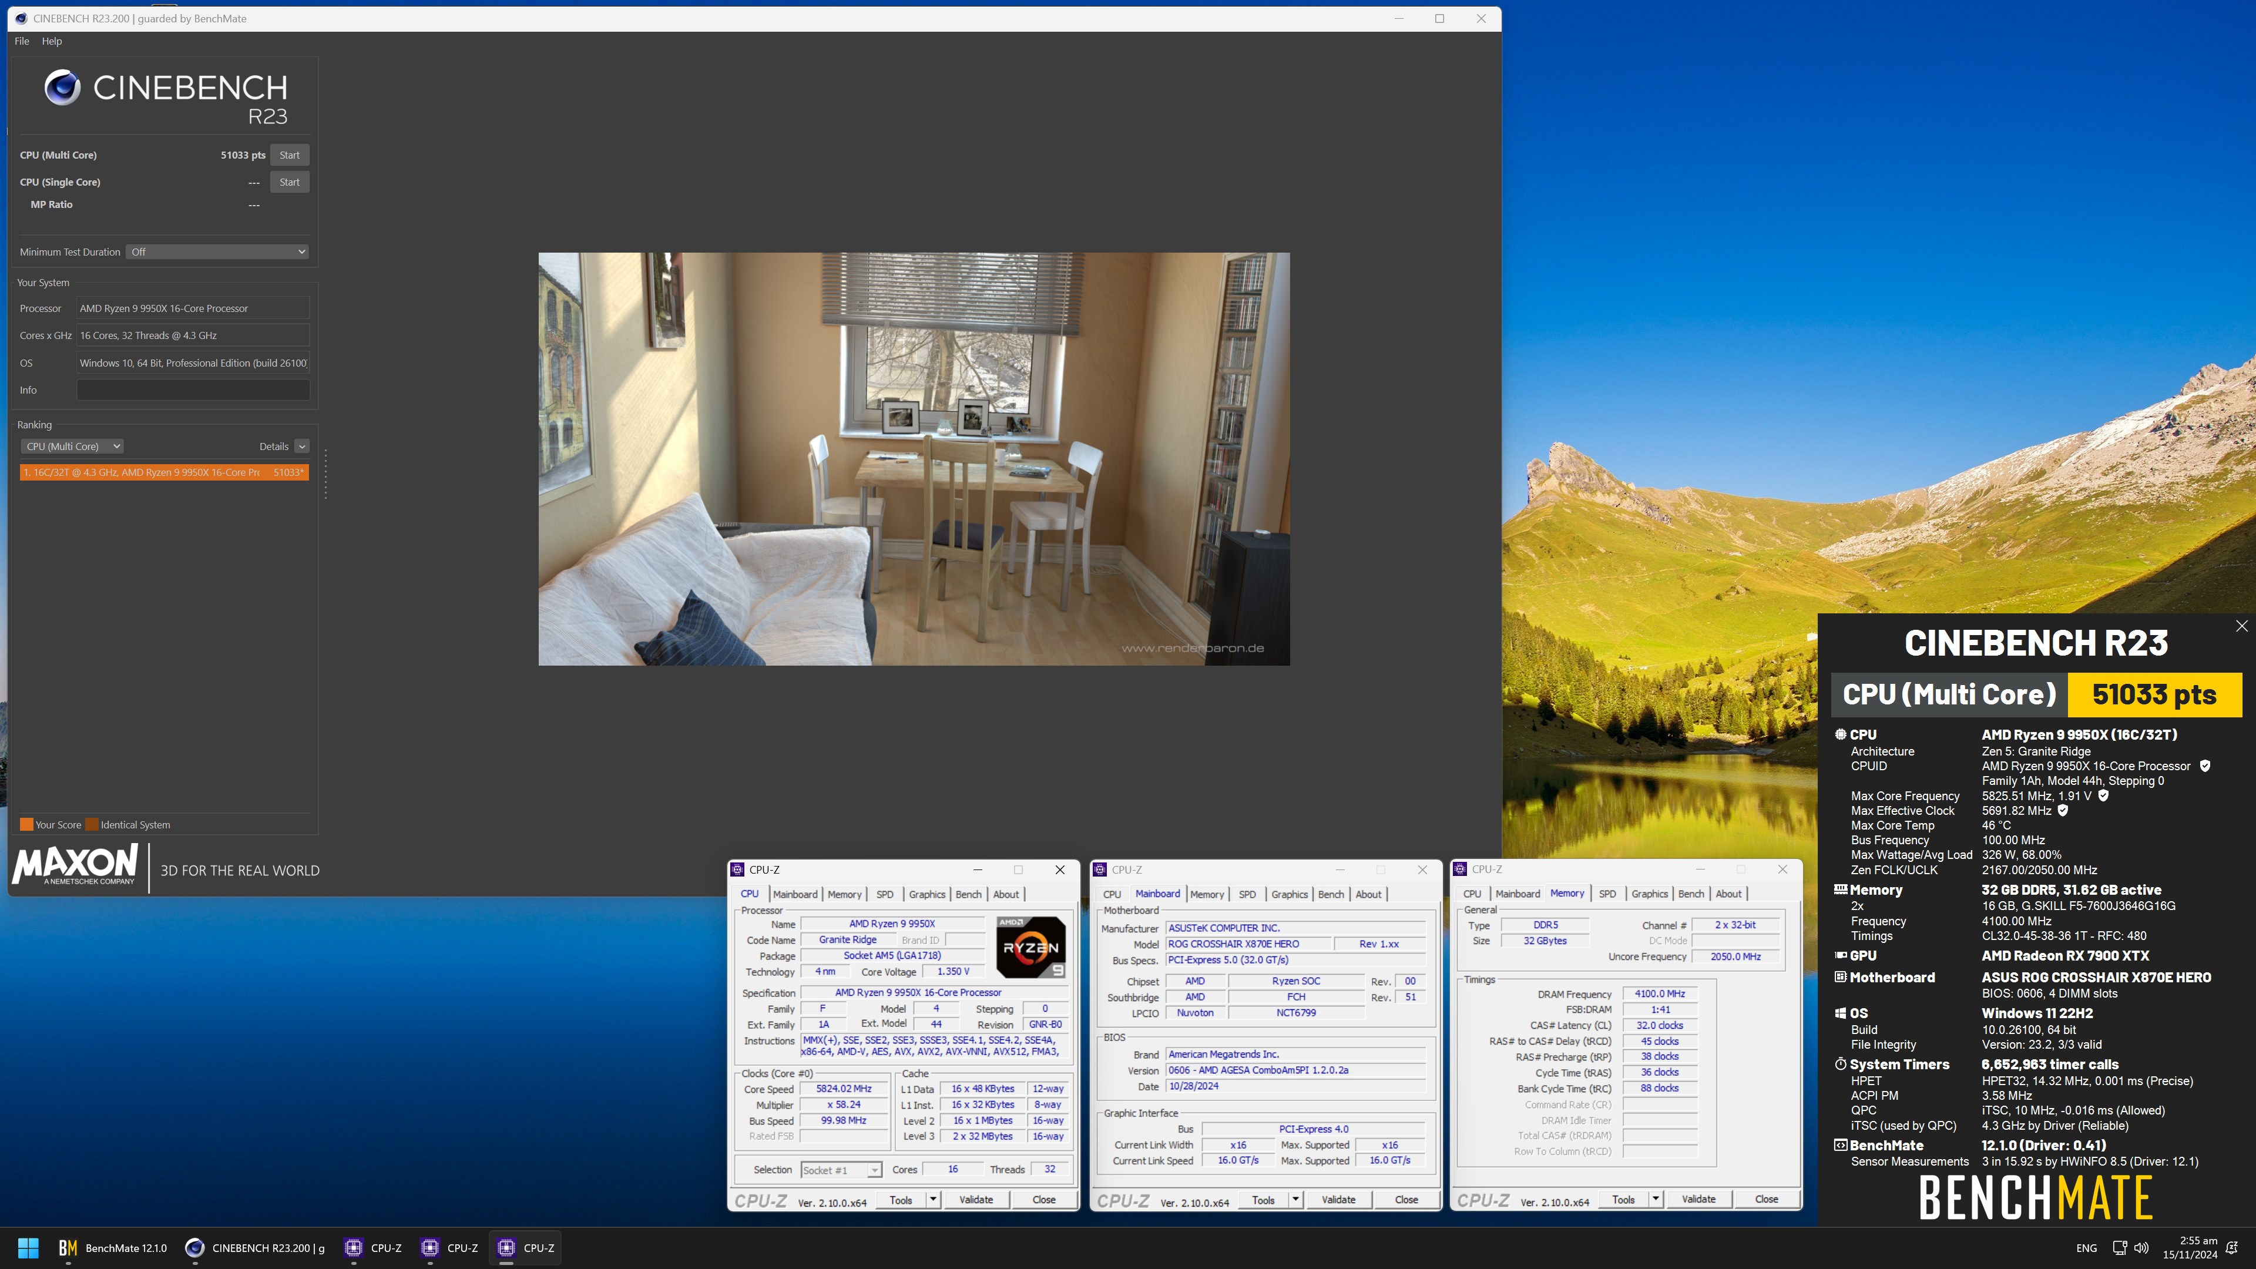The height and width of the screenshot is (1269, 2256).
Task: Click Validate in CPU-Z Mainboard window
Action: (1338, 1200)
